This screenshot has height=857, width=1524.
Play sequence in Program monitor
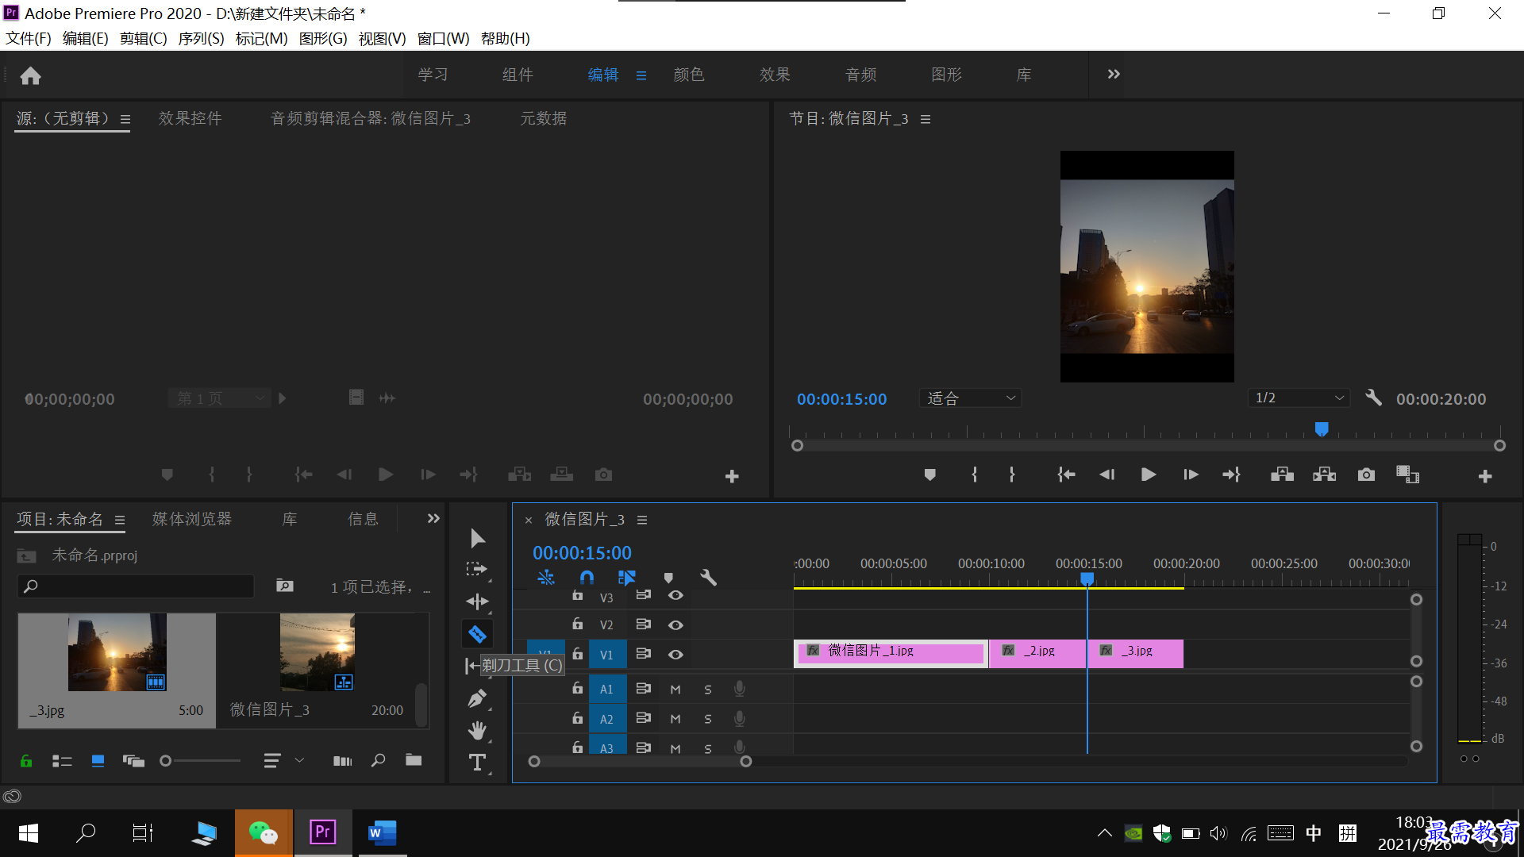(x=1148, y=475)
